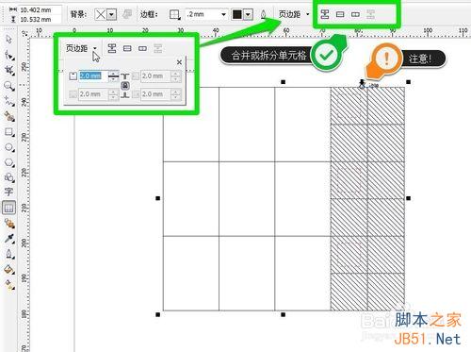471x352 pixels.
Task: Open the border color dropdown arrow
Action: pyautogui.click(x=249, y=14)
